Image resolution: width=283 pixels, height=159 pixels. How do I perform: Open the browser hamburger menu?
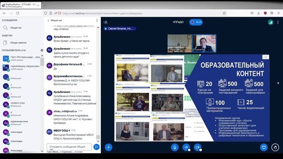[x=279, y=13]
